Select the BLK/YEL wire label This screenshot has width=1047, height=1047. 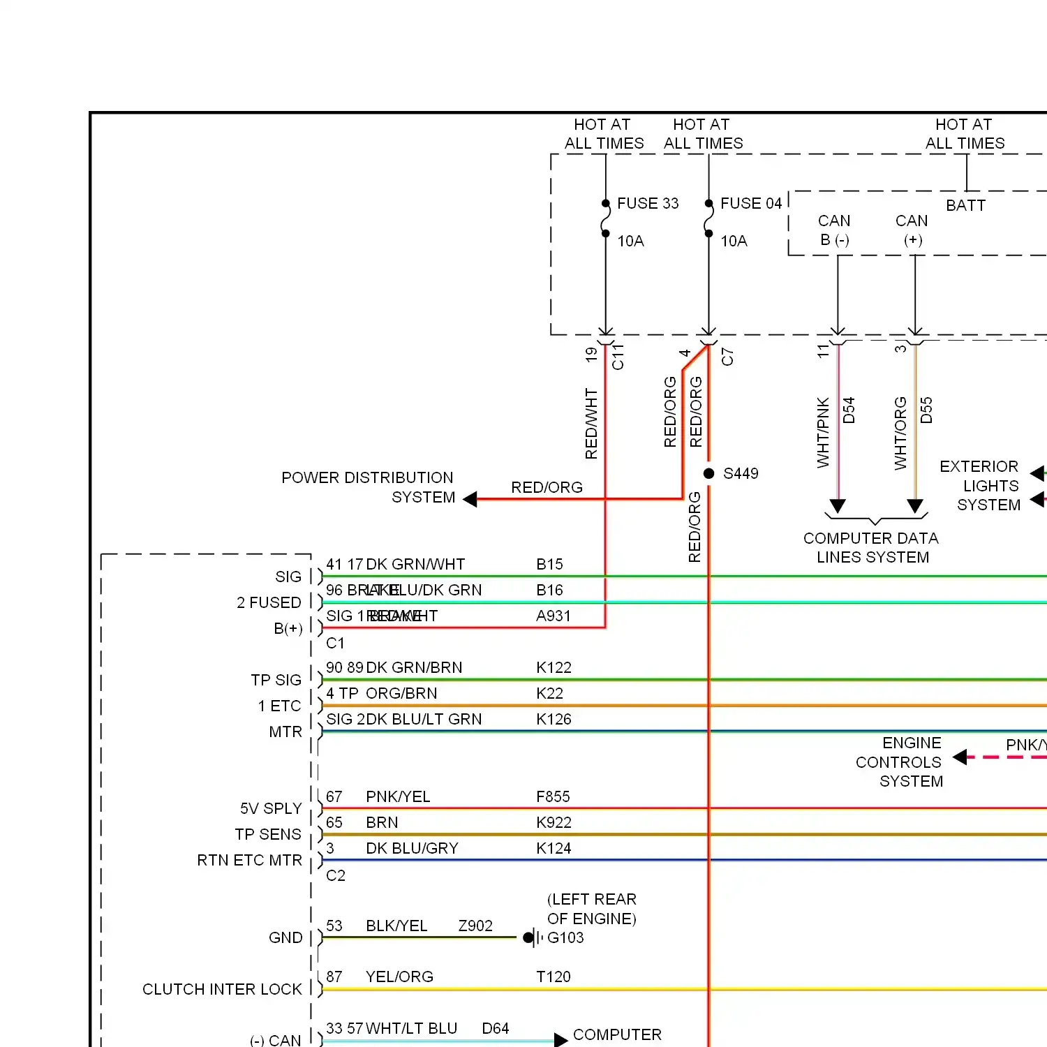coord(396,926)
